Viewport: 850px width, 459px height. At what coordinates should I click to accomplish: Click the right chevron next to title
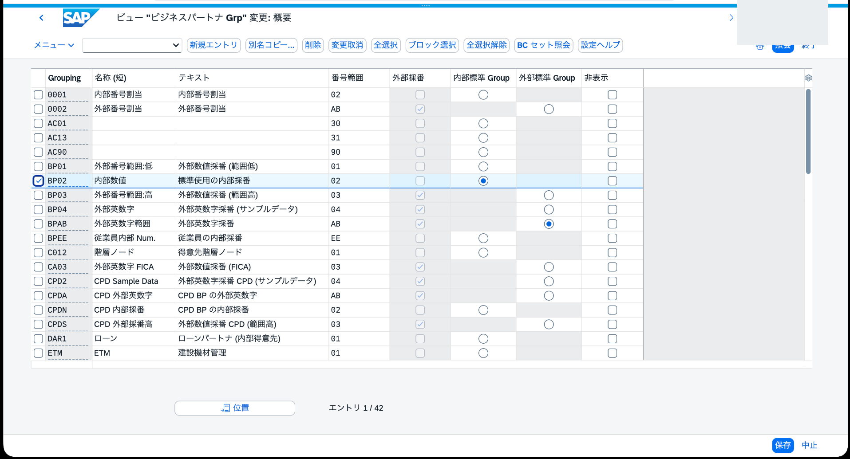(731, 18)
